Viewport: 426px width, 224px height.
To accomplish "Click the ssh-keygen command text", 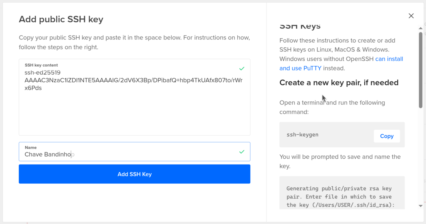I will (x=302, y=135).
